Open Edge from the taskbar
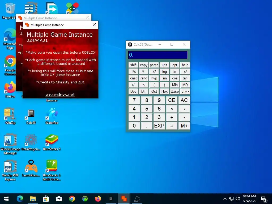 point(20,199)
